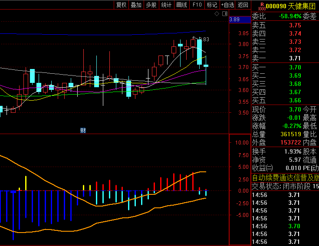Open the 叠加 overlay option
Image resolution: width=319 pixels, height=246 pixels.
click(x=136, y=5)
